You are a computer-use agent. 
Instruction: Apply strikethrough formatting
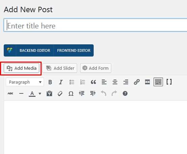(10, 93)
